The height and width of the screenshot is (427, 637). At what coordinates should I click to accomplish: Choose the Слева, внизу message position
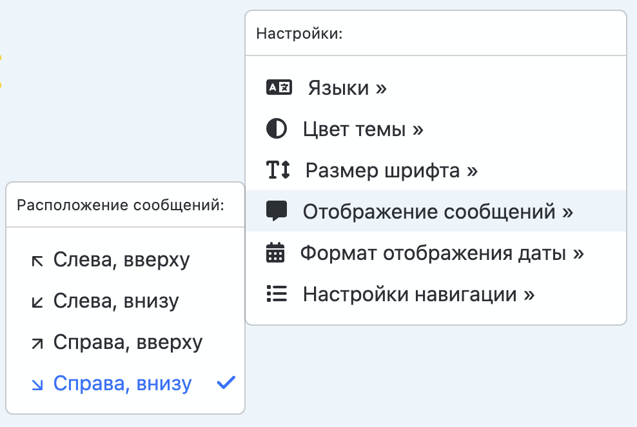pyautogui.click(x=116, y=301)
